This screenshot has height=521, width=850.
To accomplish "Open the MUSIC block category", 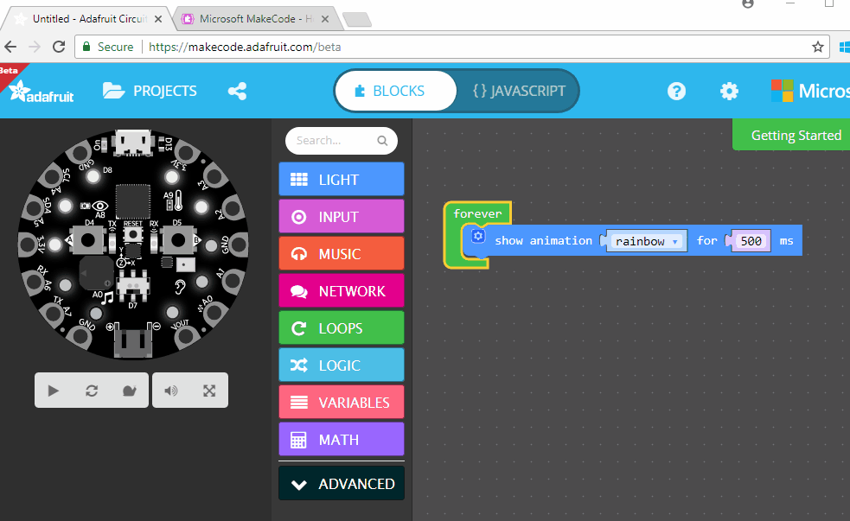I will pyautogui.click(x=341, y=253).
